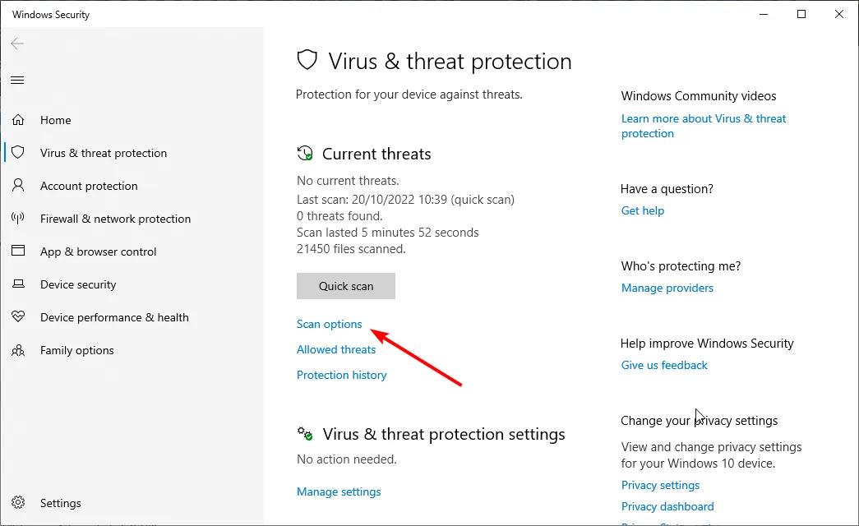Start a Quick scan
The height and width of the screenshot is (526, 859).
346,286
